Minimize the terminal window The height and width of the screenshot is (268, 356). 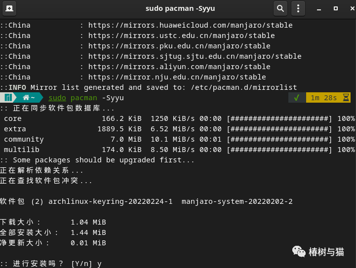point(319,9)
